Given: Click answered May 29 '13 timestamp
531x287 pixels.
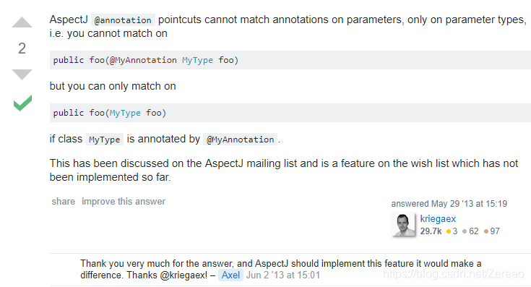Looking at the screenshot, I should point(449,204).
